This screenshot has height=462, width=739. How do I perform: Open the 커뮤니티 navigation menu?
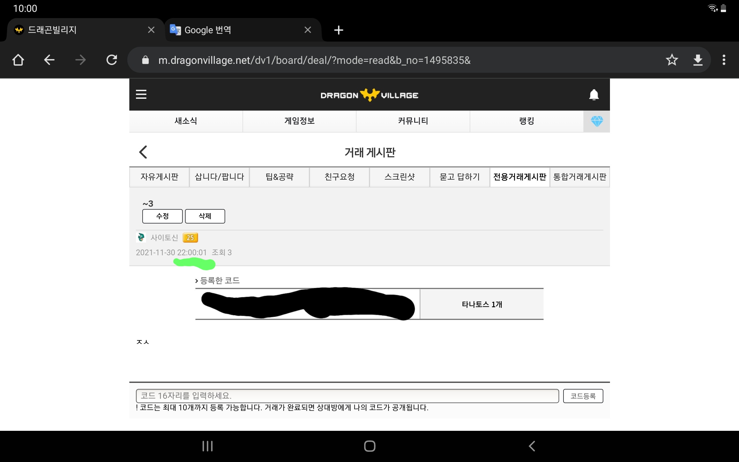(x=413, y=121)
